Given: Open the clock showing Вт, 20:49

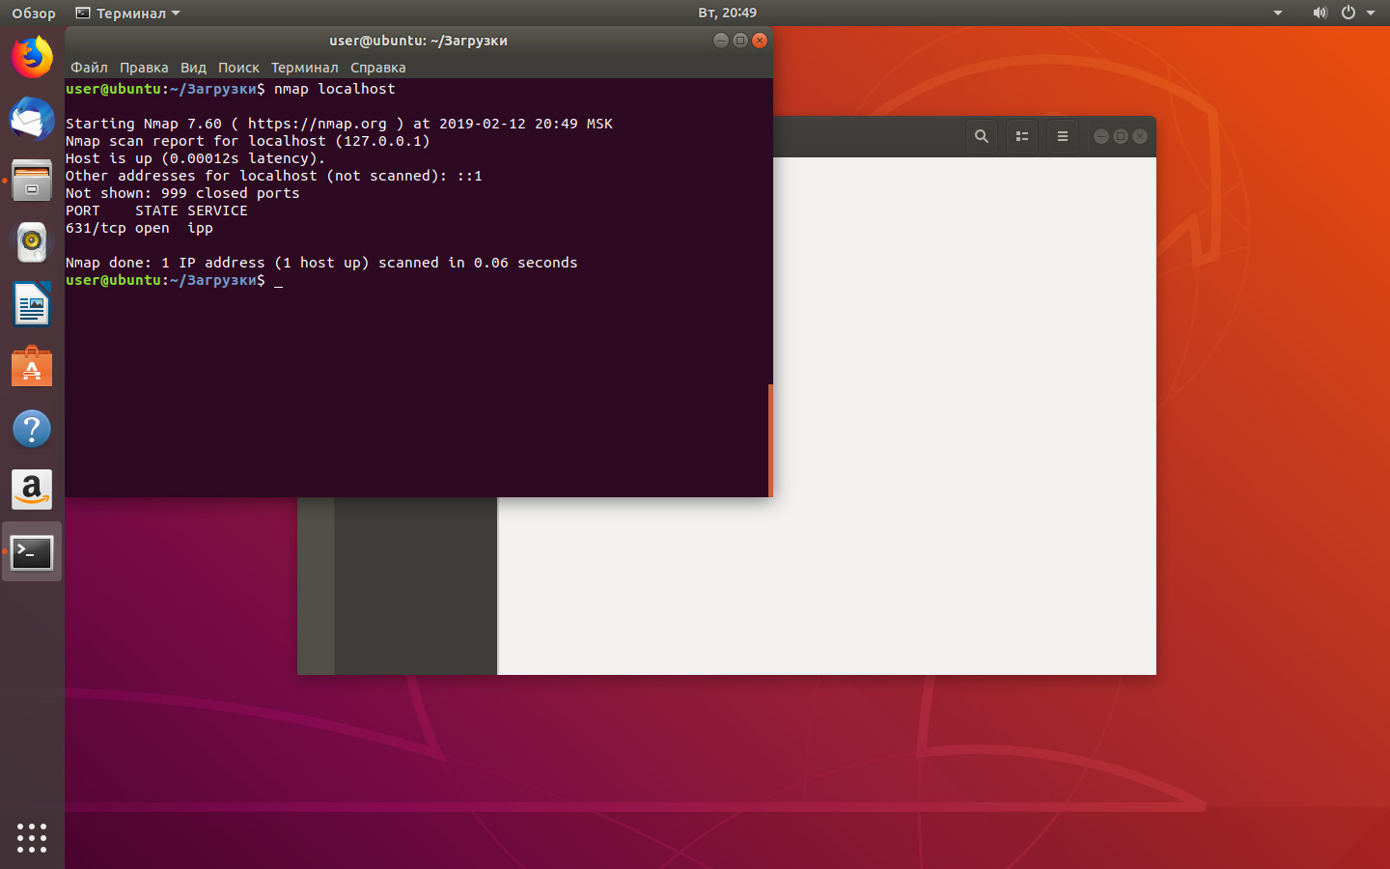Looking at the screenshot, I should coord(727,13).
